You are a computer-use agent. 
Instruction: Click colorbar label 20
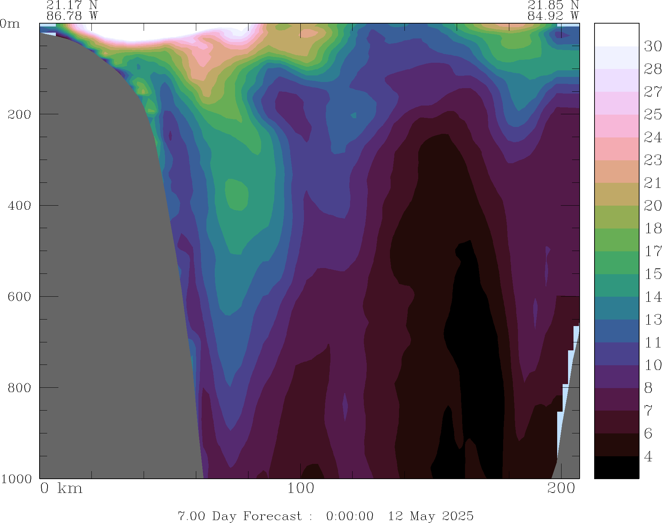point(653,206)
